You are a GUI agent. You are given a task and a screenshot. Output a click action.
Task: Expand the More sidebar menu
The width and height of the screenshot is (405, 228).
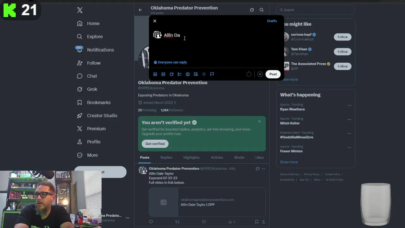pos(87,155)
